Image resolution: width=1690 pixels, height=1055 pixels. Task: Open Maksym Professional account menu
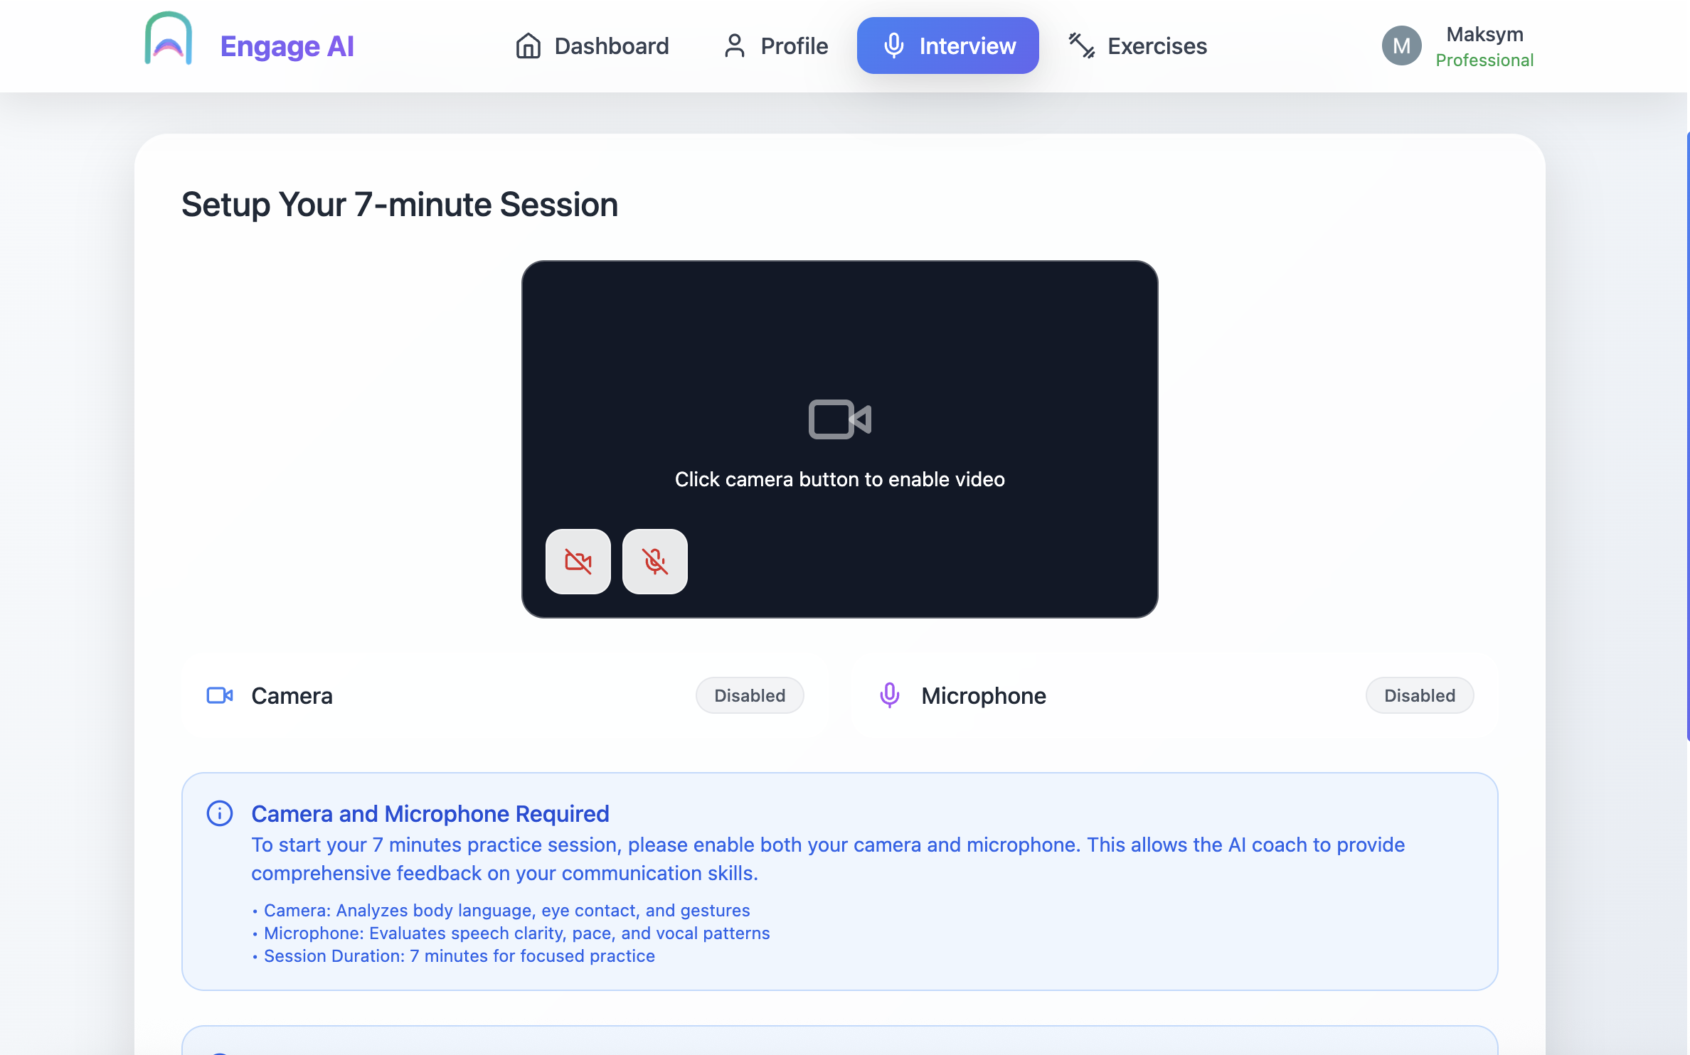(x=1484, y=46)
